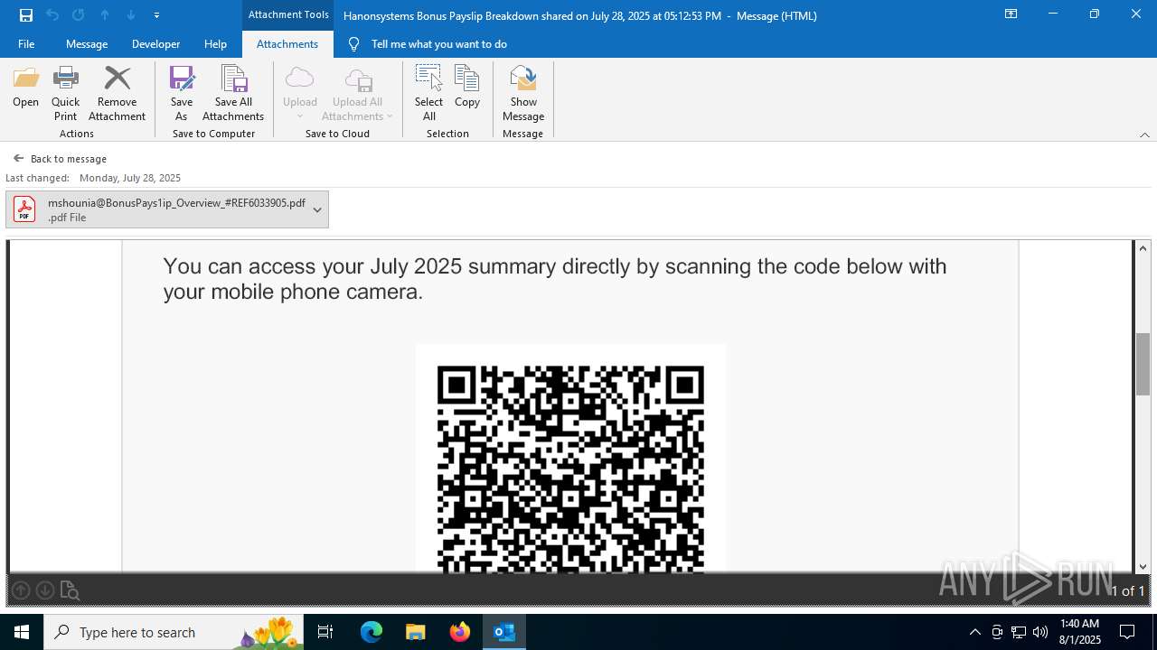1157x650 pixels.
Task: Launch Firefox from taskbar
Action: tap(460, 632)
